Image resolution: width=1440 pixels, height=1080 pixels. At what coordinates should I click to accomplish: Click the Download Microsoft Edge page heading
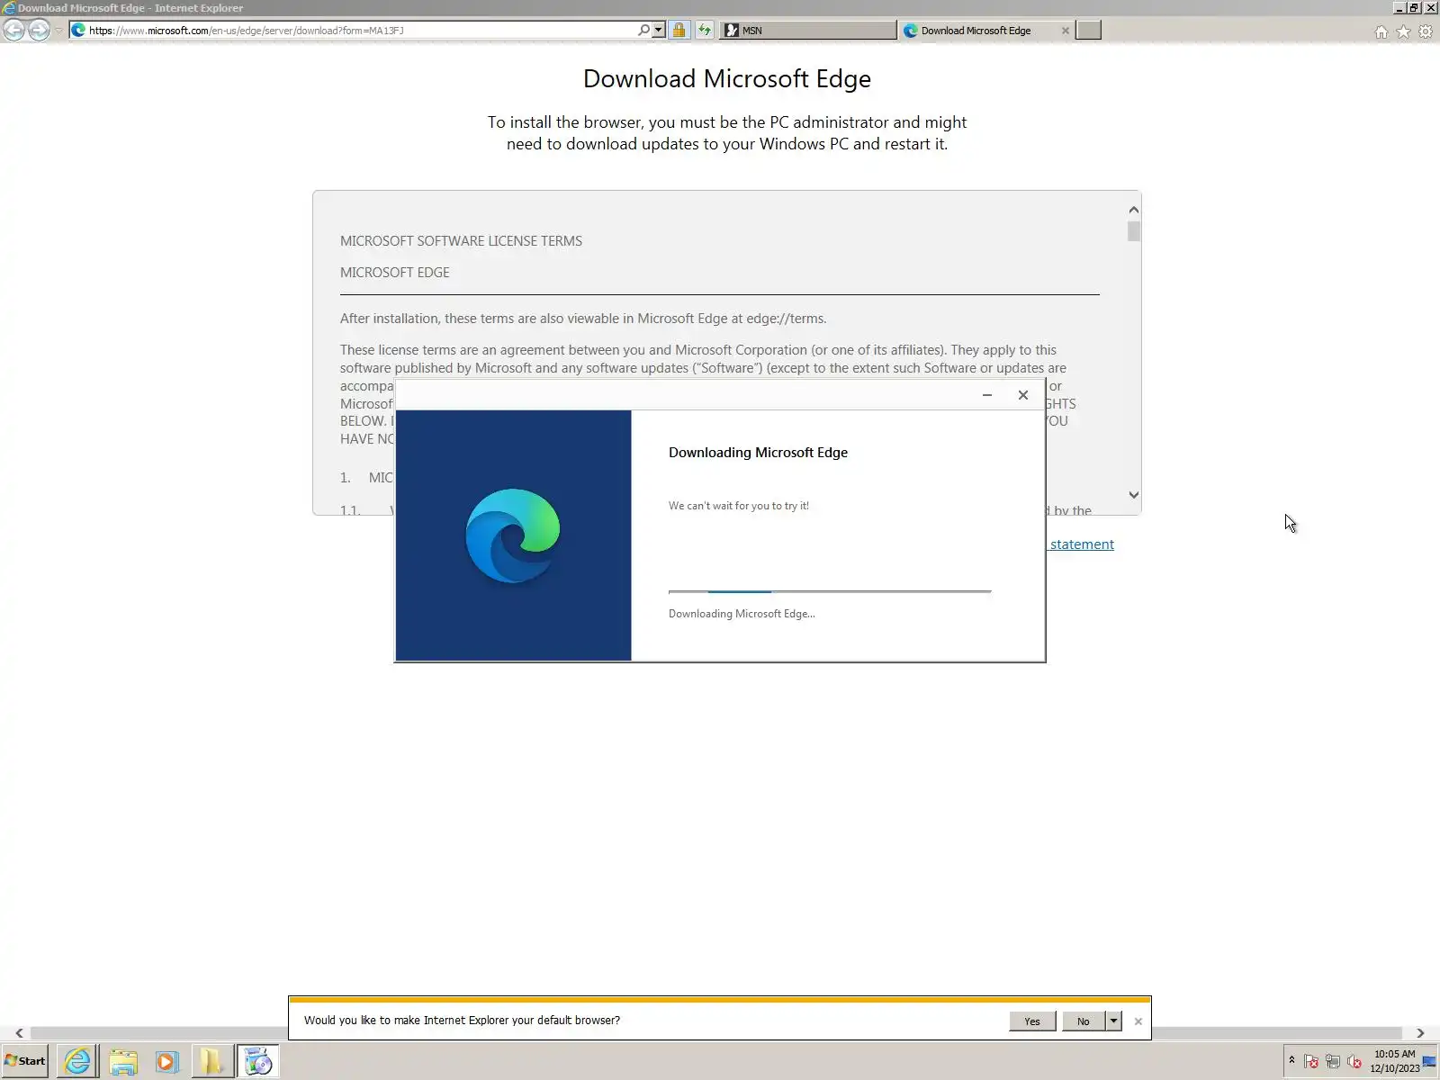(x=727, y=78)
